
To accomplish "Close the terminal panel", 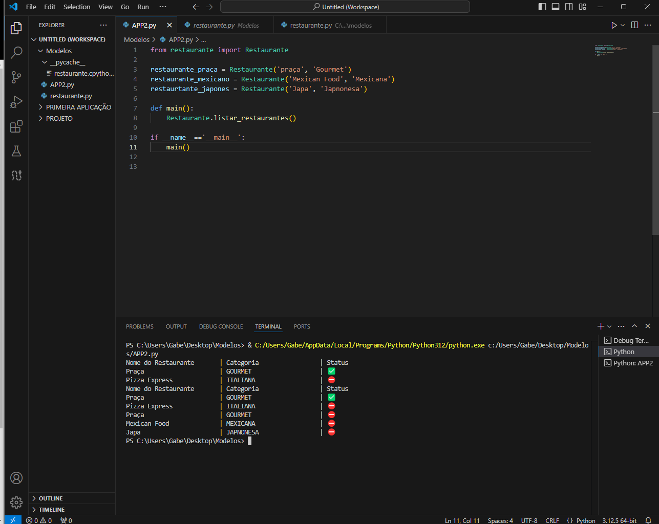I will (x=648, y=326).
